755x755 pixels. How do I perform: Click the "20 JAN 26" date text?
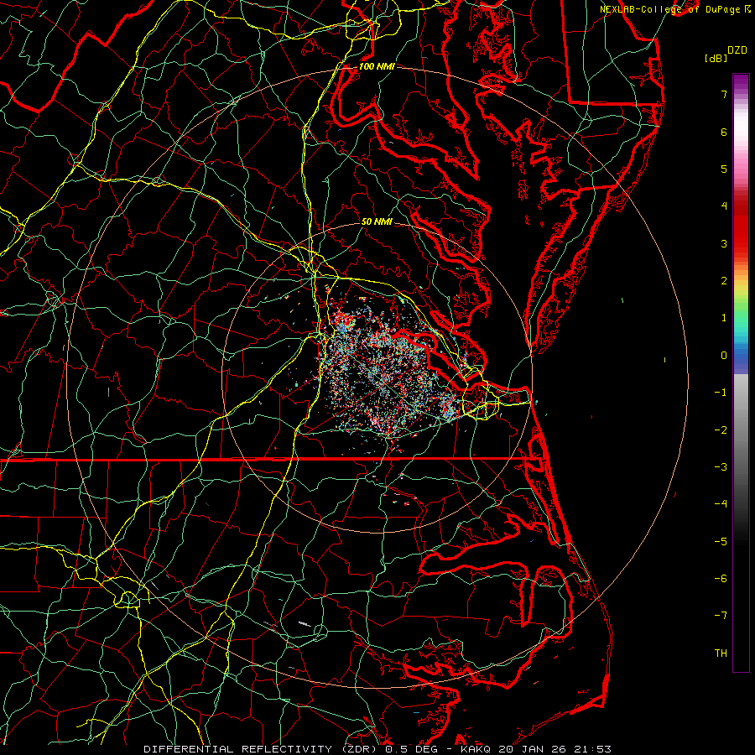[x=532, y=749]
